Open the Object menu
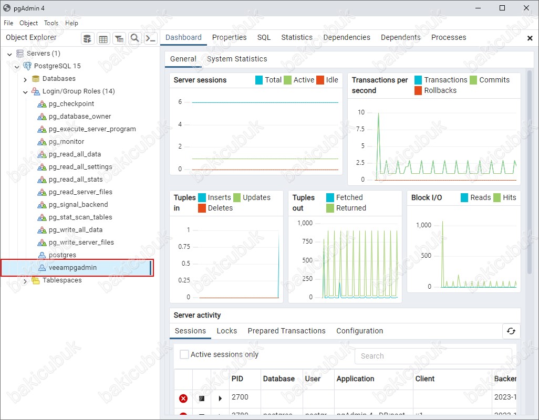Image resolution: width=539 pixels, height=420 pixels. click(x=28, y=23)
